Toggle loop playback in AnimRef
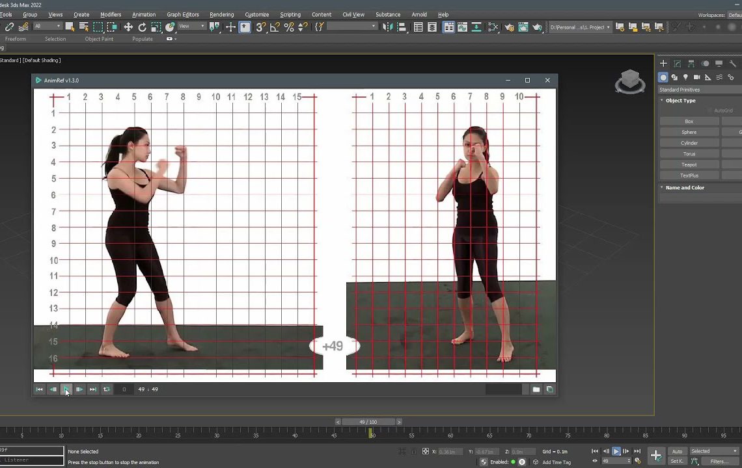The image size is (742, 468). coord(106,389)
